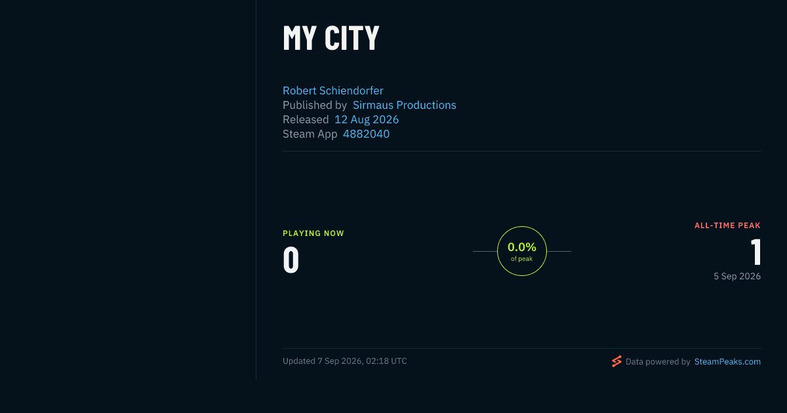Click the Data powered by text
The width and height of the screenshot is (787, 413).
pyautogui.click(x=658, y=361)
